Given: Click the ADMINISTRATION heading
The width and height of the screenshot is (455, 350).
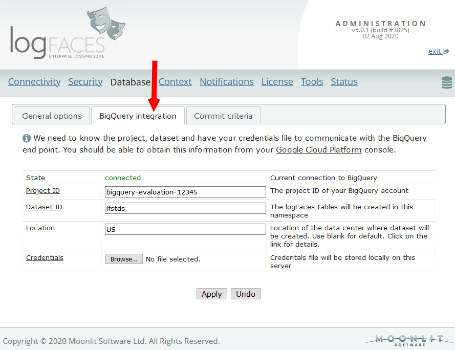Looking at the screenshot, I should coord(380,24).
